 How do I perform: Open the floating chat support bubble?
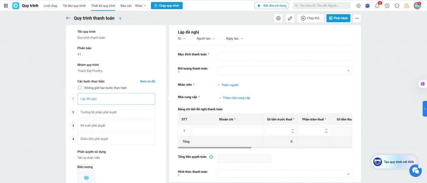(415, 170)
